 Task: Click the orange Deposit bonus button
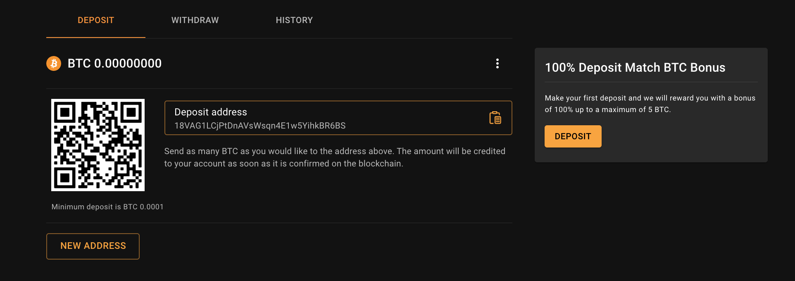tap(573, 136)
